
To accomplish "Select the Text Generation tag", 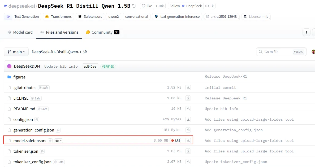I will (x=23, y=16).
